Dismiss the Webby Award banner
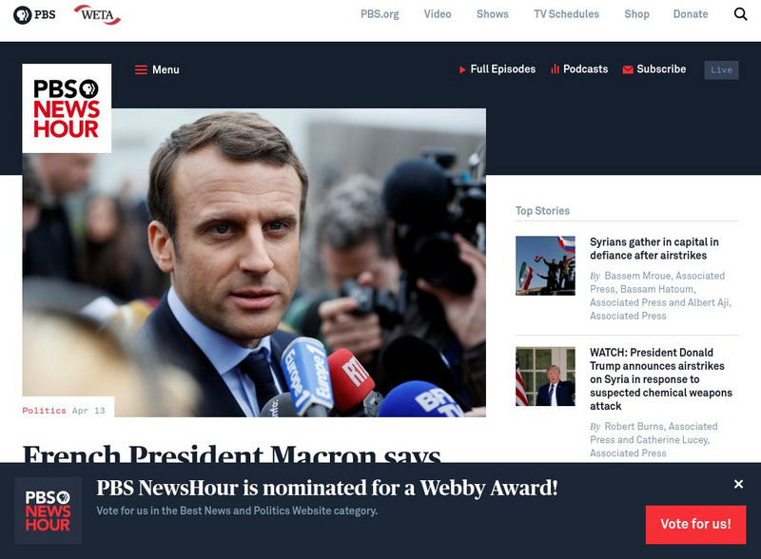This screenshot has height=559, width=761. [x=738, y=484]
